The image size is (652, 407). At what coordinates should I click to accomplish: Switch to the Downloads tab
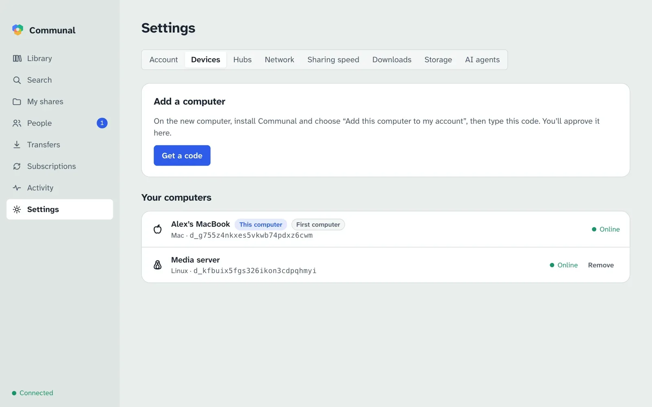point(392,60)
